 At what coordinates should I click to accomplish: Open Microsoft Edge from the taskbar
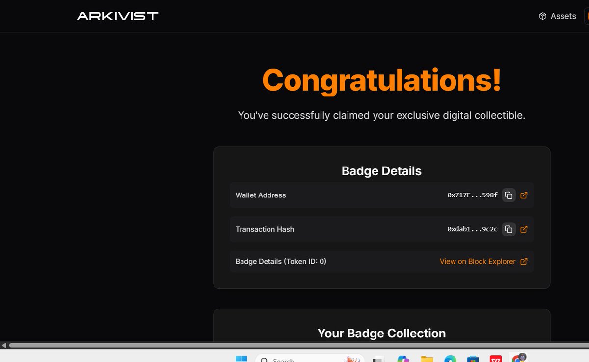(x=450, y=359)
